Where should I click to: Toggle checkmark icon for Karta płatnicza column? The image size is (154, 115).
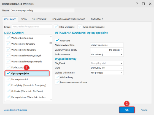[x=8, y=97]
